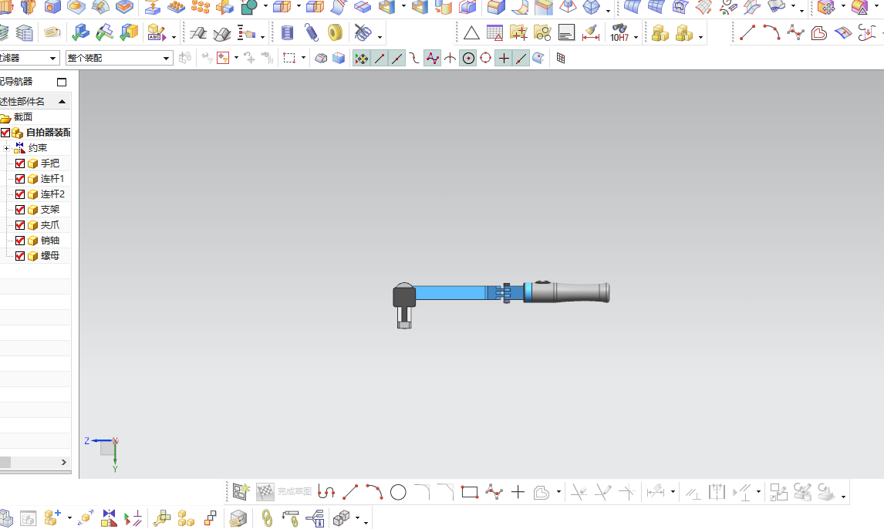884x529 pixels.
Task: Maximize the assembly navigator panel square button
Action: point(62,83)
